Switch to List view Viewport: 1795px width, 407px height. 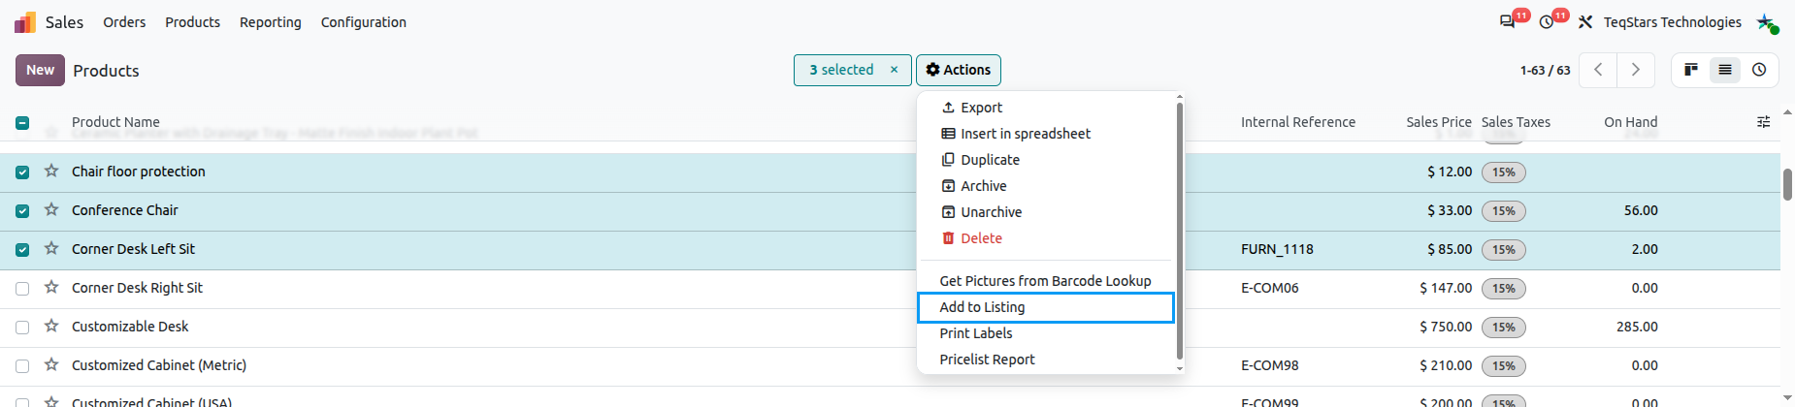[x=1725, y=70]
